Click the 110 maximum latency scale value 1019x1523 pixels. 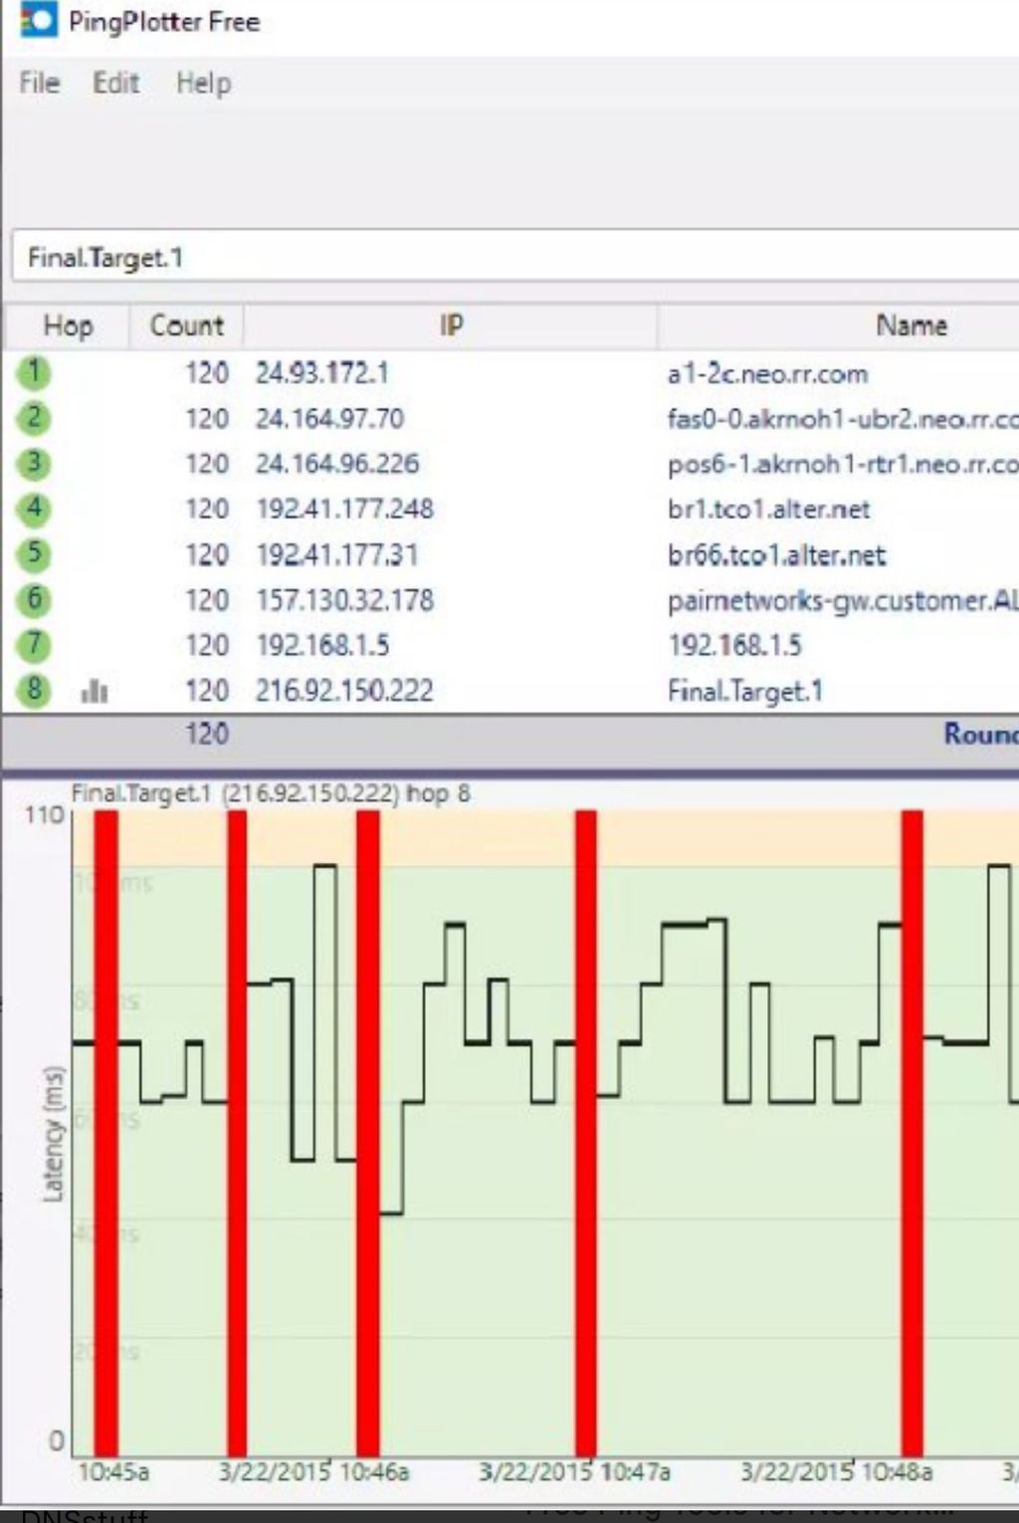(44, 815)
